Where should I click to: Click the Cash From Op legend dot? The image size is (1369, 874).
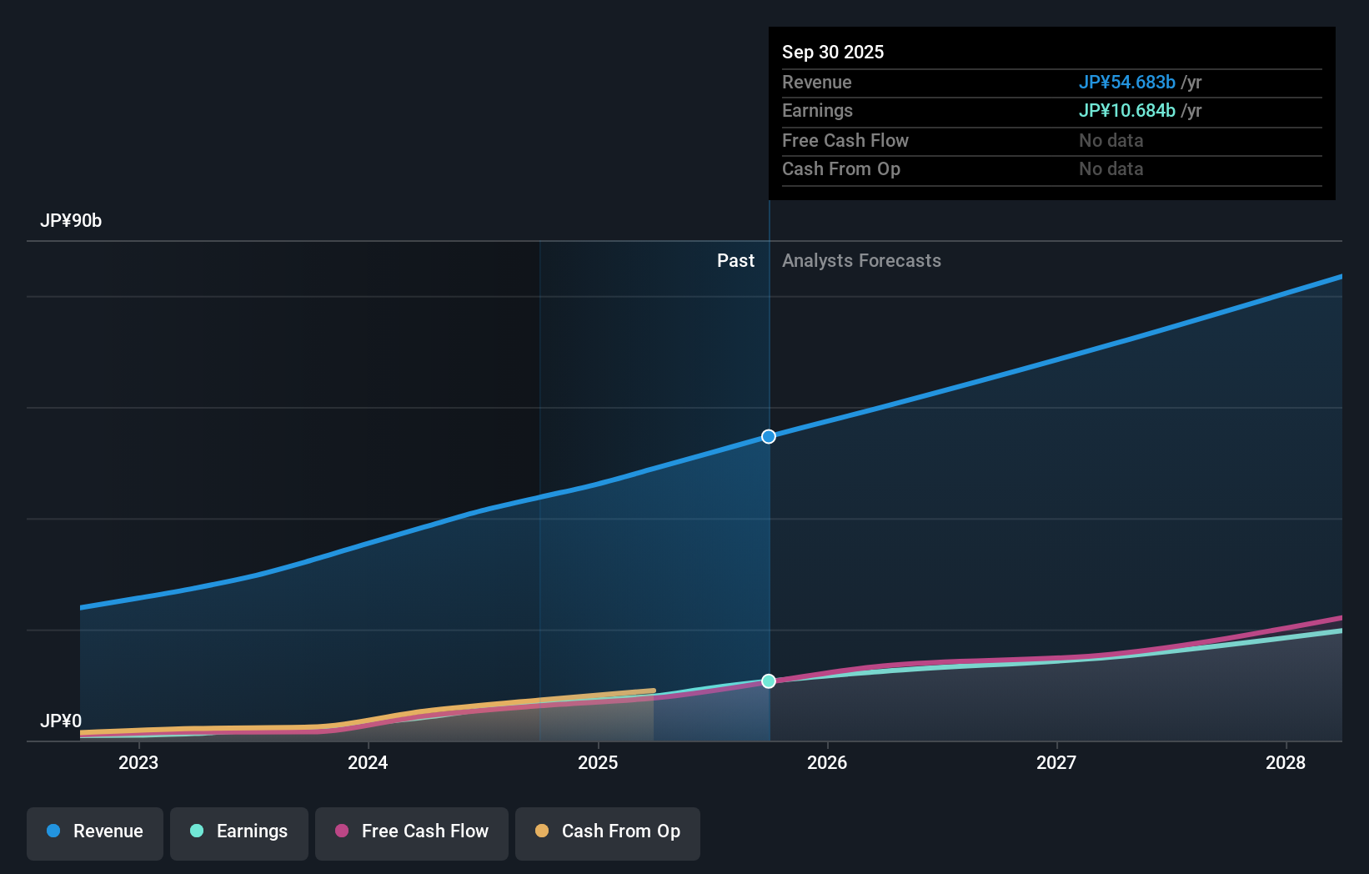[543, 831]
